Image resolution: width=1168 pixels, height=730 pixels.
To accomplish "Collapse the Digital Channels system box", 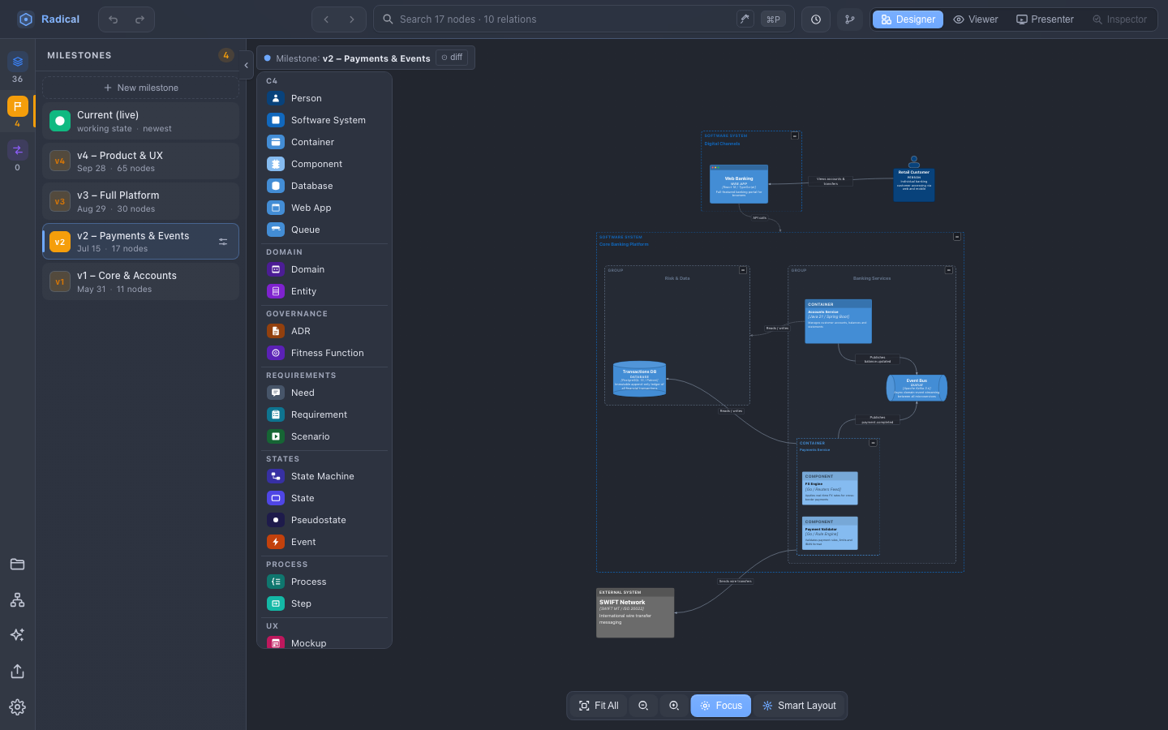I will click(x=795, y=135).
